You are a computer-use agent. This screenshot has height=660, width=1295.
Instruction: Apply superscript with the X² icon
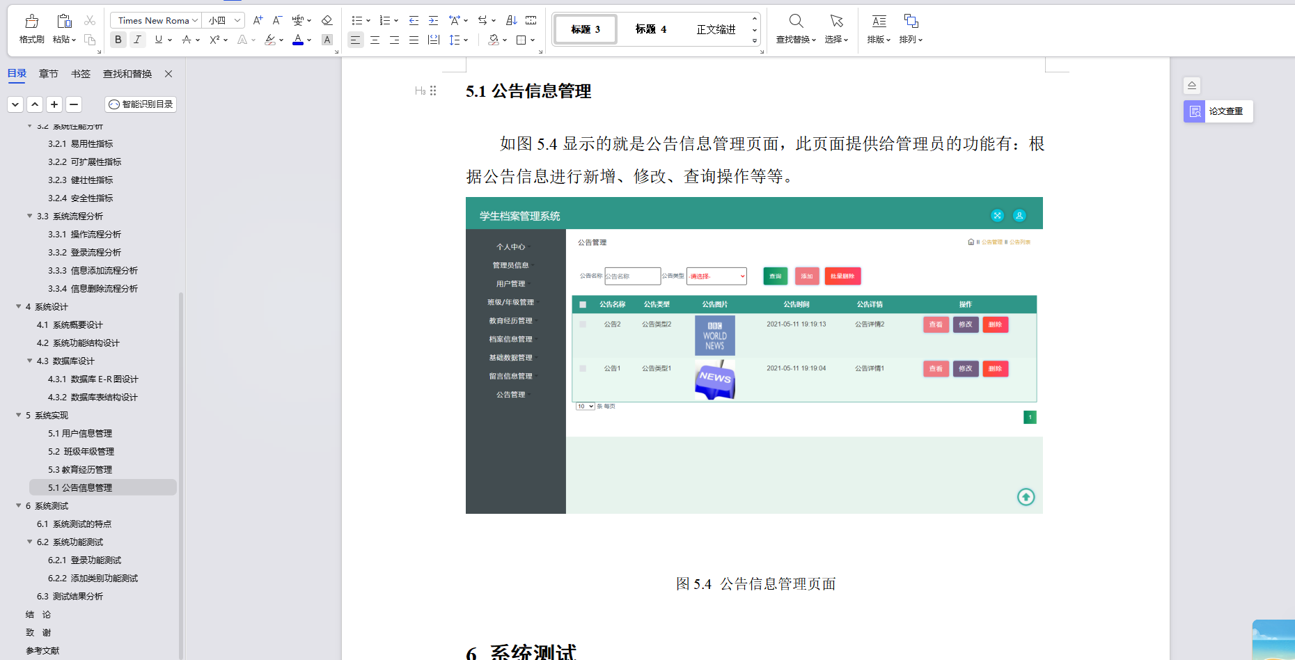pos(214,40)
